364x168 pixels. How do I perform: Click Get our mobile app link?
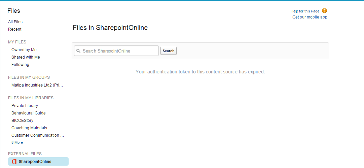pyautogui.click(x=310, y=17)
